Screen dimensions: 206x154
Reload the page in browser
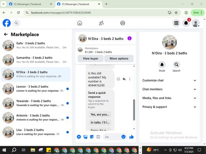click(18, 13)
